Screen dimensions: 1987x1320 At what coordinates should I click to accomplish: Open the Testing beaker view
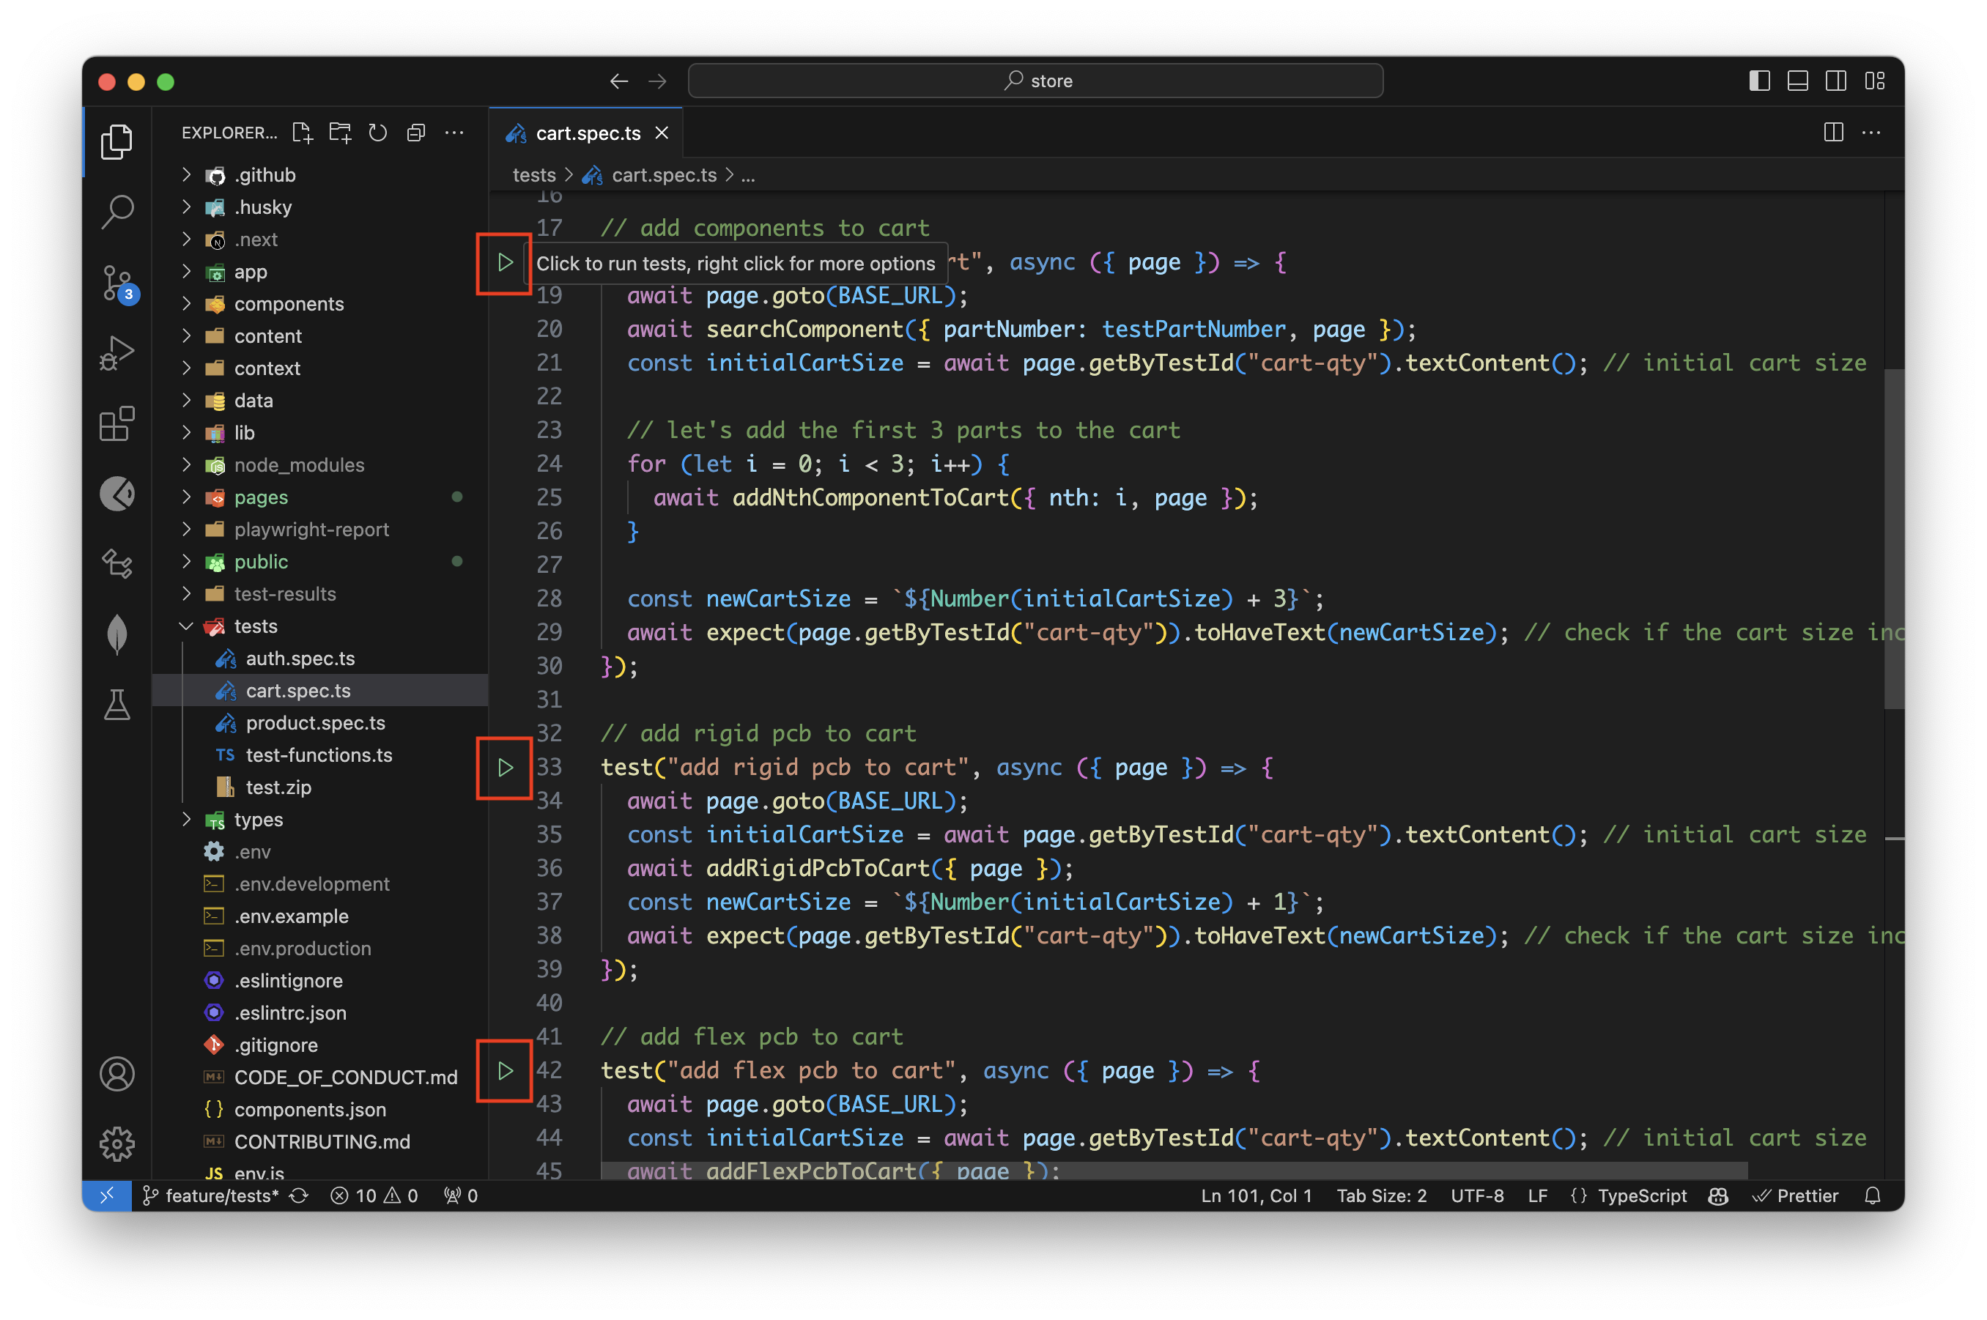pos(117,704)
